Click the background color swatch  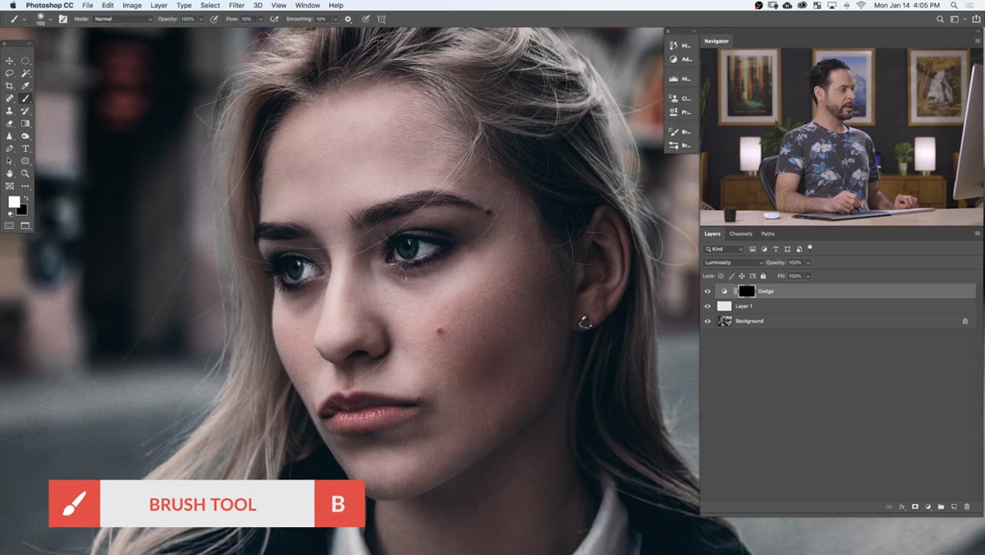[22, 209]
